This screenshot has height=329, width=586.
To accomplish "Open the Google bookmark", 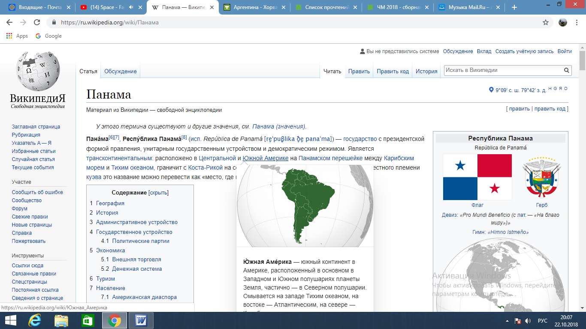I will (48, 36).
